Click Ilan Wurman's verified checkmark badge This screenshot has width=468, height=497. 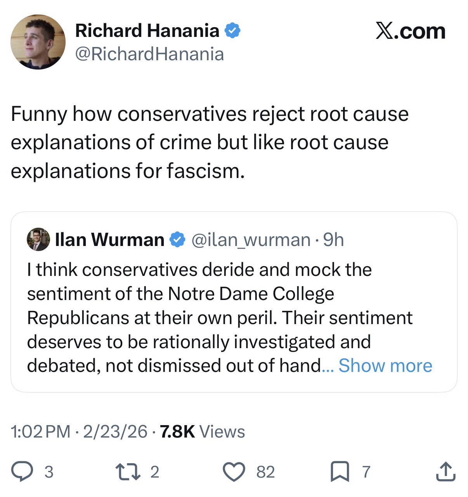(177, 239)
